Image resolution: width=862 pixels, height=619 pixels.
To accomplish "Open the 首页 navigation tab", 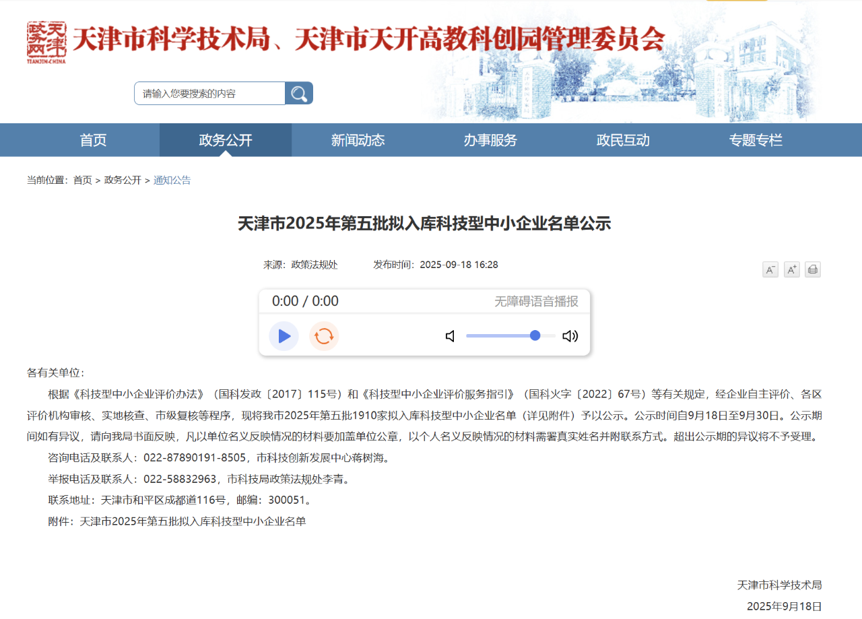I will click(93, 140).
